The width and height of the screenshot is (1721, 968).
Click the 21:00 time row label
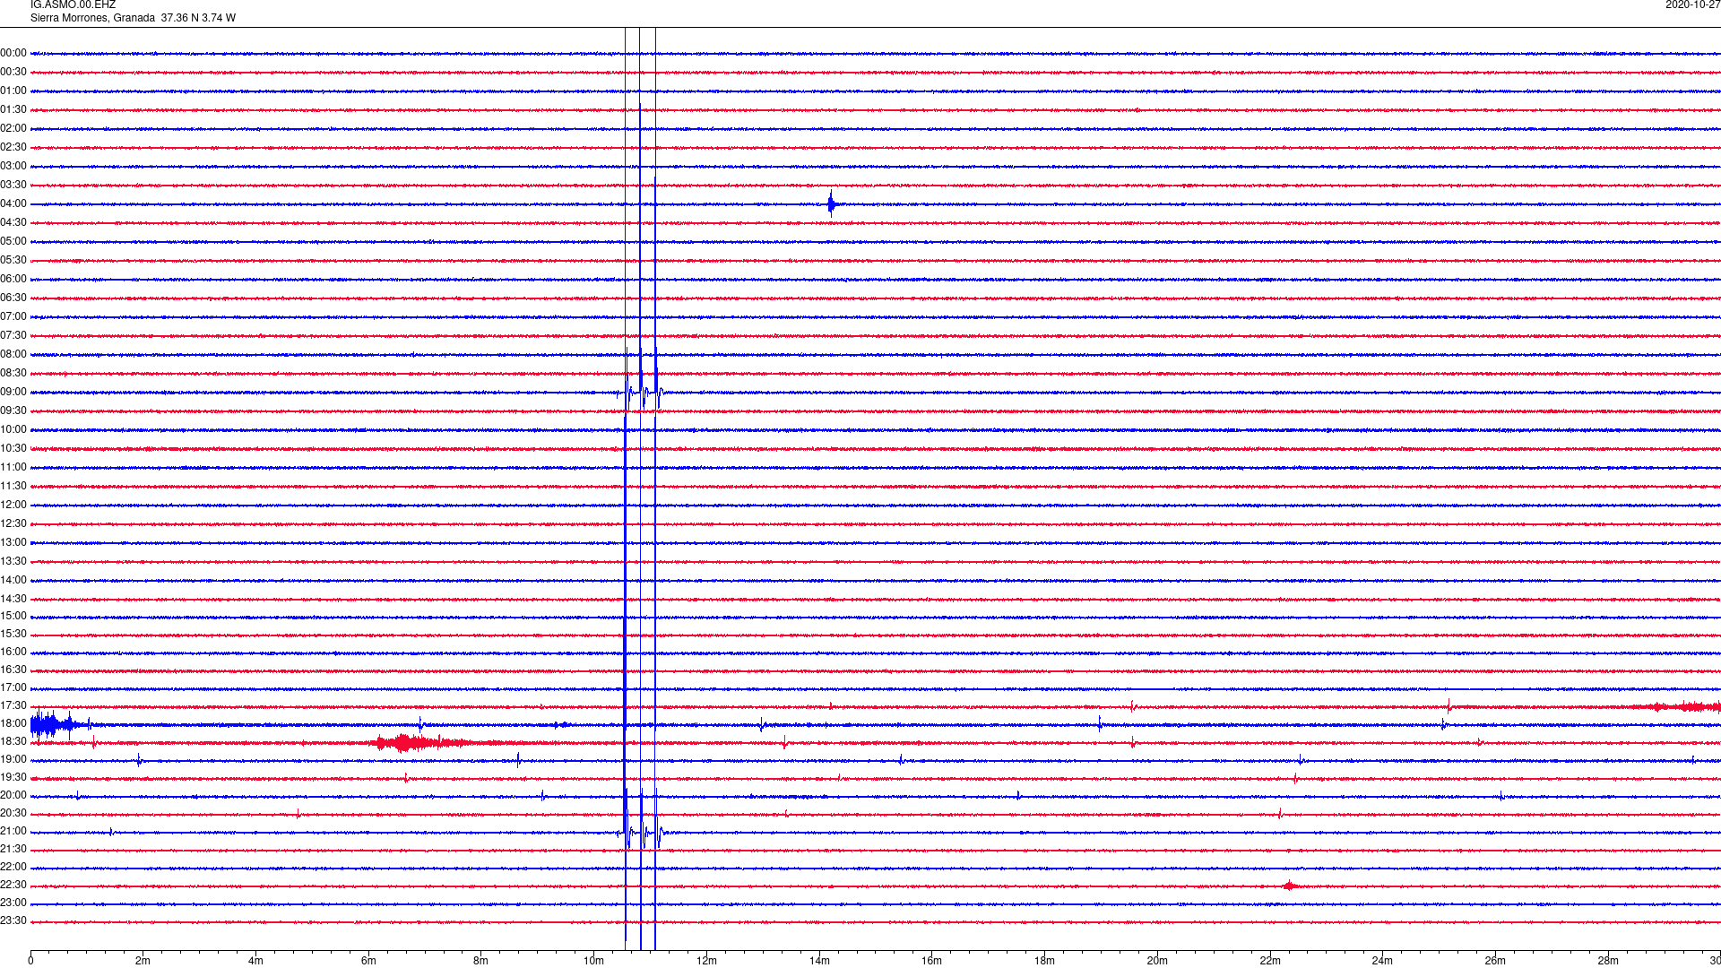pos(13,832)
